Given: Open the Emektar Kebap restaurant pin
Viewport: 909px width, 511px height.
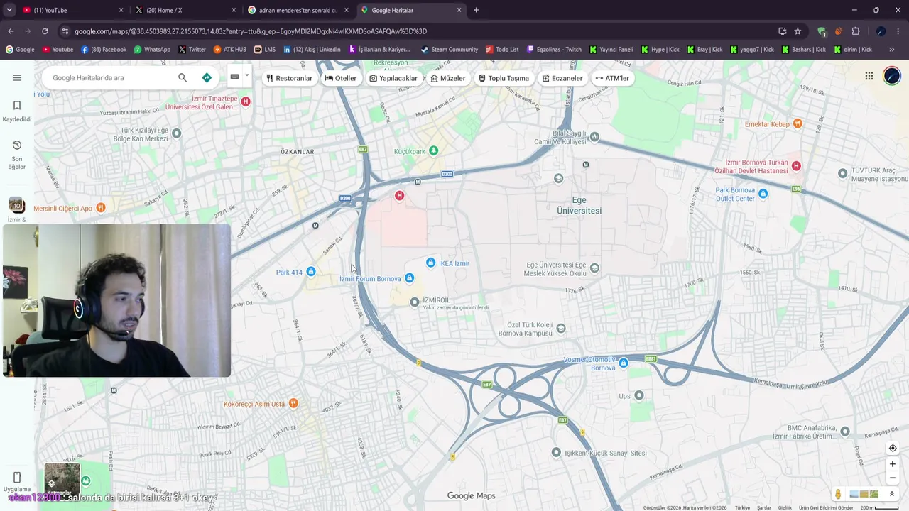Looking at the screenshot, I should pyautogui.click(x=798, y=124).
